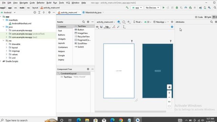Switch to Split view mode
The height and width of the screenshot is (122, 217).
click(x=208, y=17)
